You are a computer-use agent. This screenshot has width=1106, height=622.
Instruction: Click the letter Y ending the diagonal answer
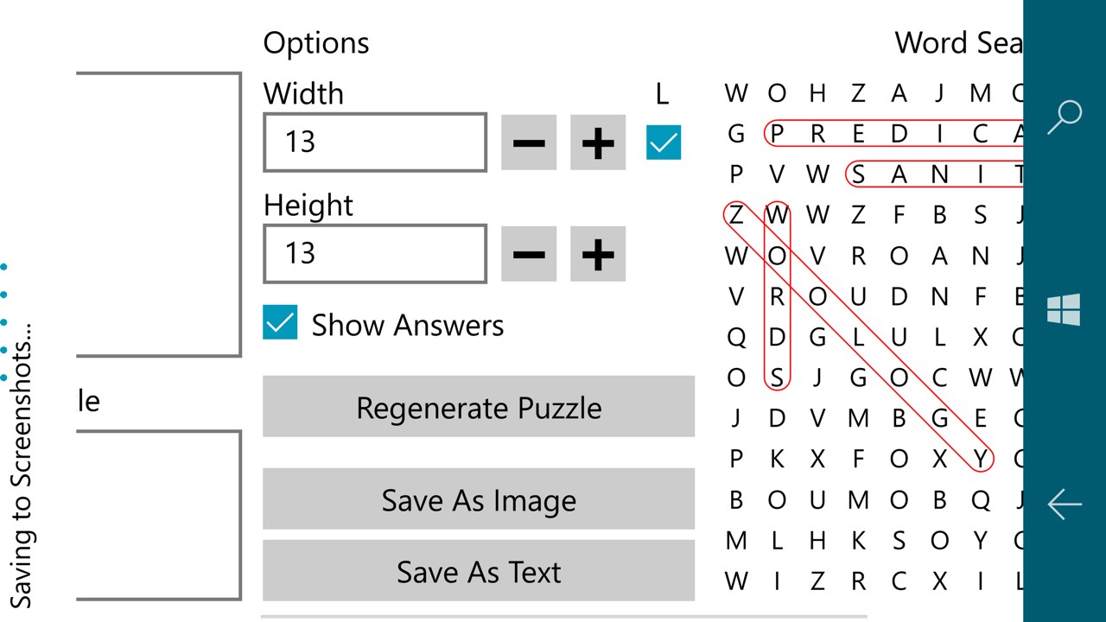point(980,459)
